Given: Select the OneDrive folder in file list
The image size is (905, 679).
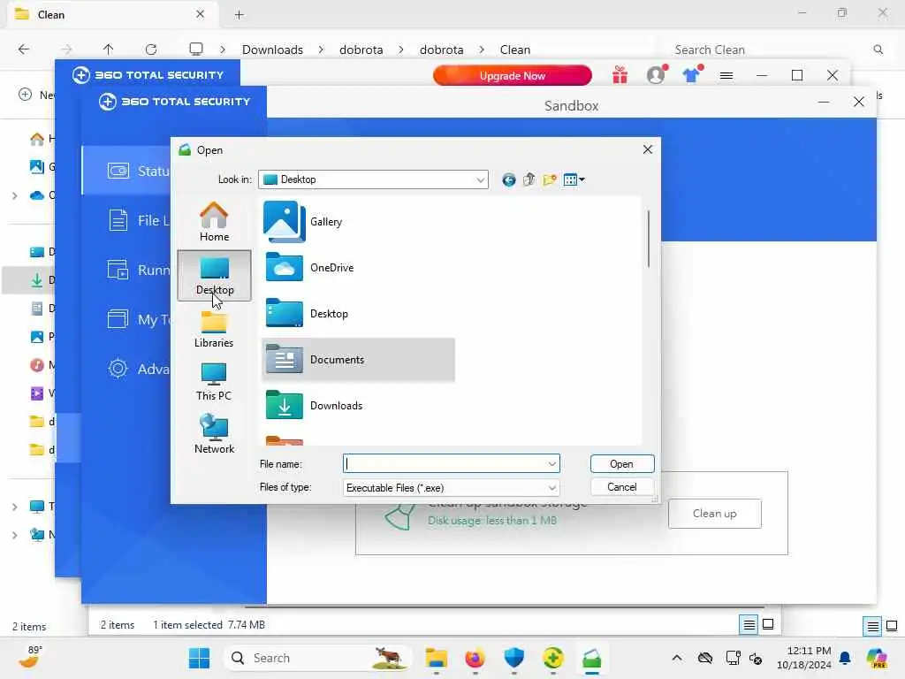Looking at the screenshot, I should 310,267.
